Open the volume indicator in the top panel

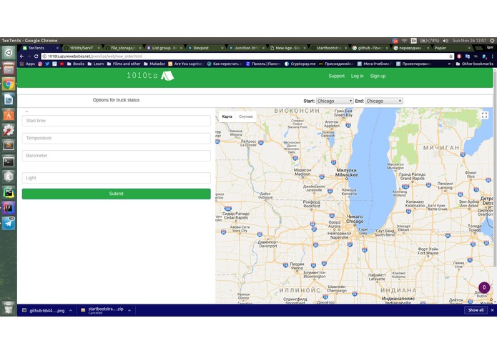click(446, 41)
